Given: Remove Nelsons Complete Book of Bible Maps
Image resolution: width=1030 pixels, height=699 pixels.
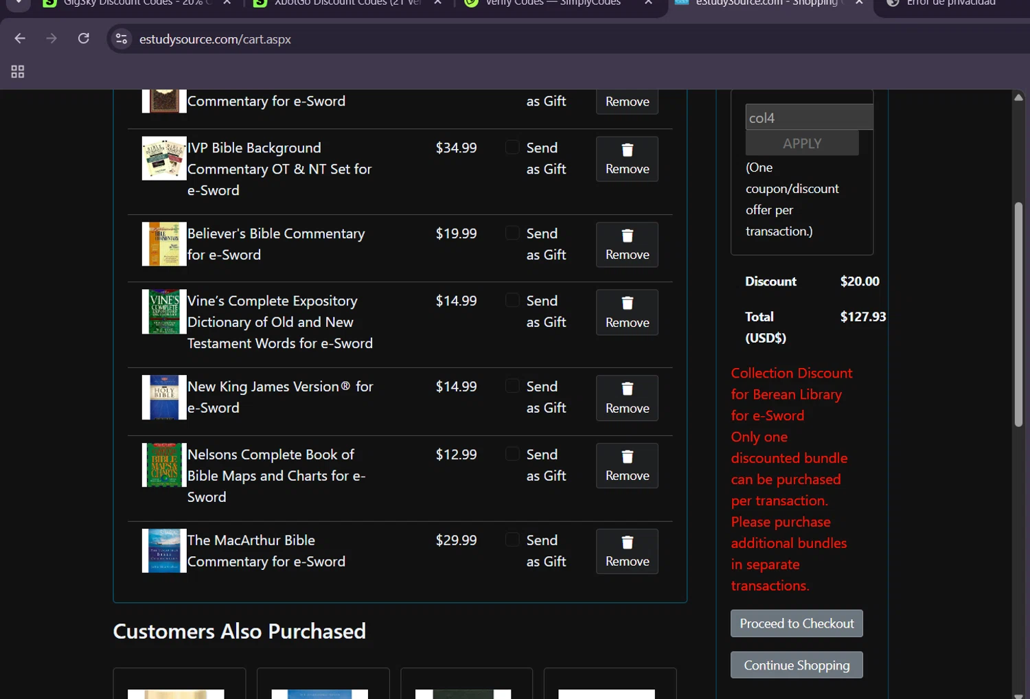Looking at the screenshot, I should [627, 466].
